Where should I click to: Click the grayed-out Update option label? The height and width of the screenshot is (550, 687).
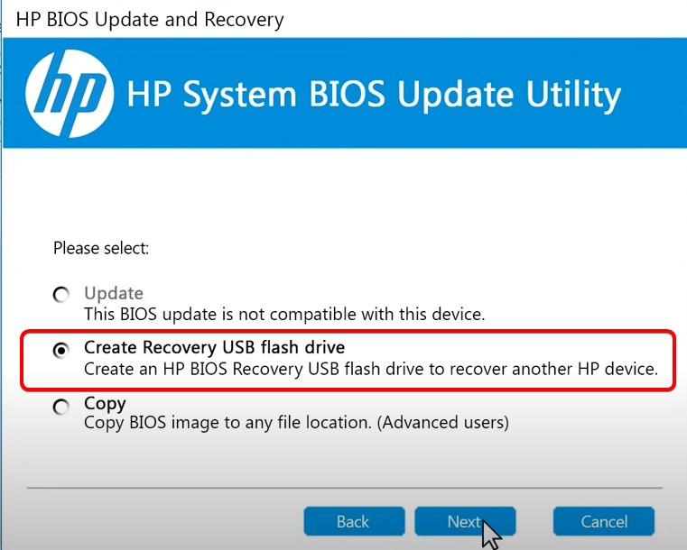click(114, 293)
